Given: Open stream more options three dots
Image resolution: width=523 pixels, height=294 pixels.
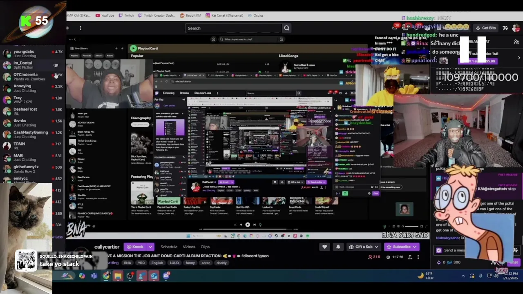Looking at the screenshot, I should (x=418, y=257).
